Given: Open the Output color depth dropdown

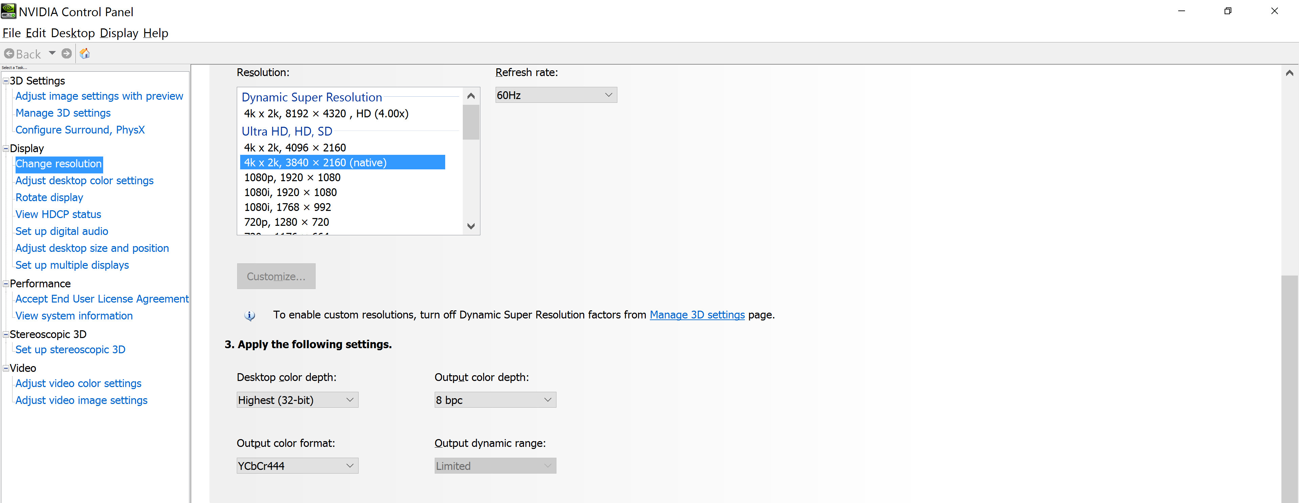Looking at the screenshot, I should coord(495,400).
